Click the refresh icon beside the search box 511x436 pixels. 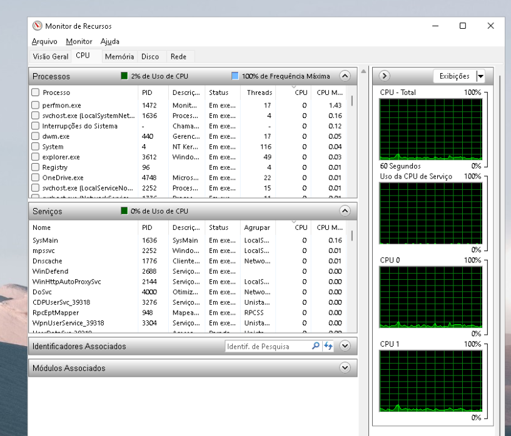tap(328, 346)
